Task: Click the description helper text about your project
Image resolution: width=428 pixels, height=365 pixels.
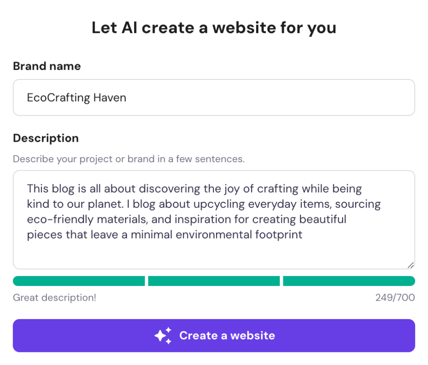Action: [128, 159]
